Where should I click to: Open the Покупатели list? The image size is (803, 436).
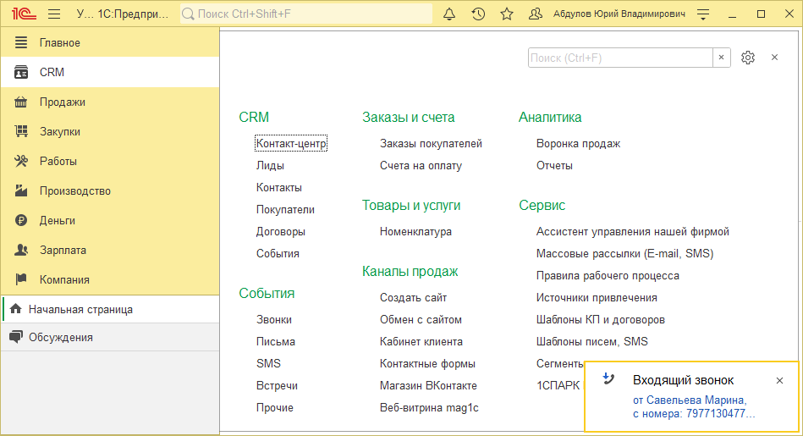pos(285,210)
